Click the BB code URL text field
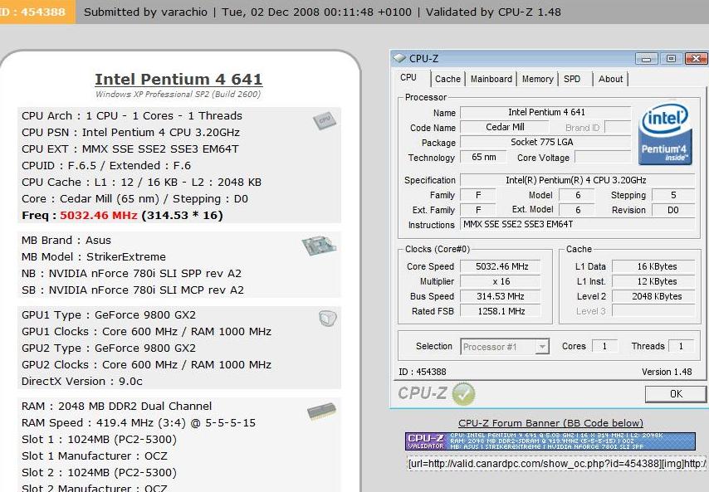The image size is (709, 492). point(556,464)
